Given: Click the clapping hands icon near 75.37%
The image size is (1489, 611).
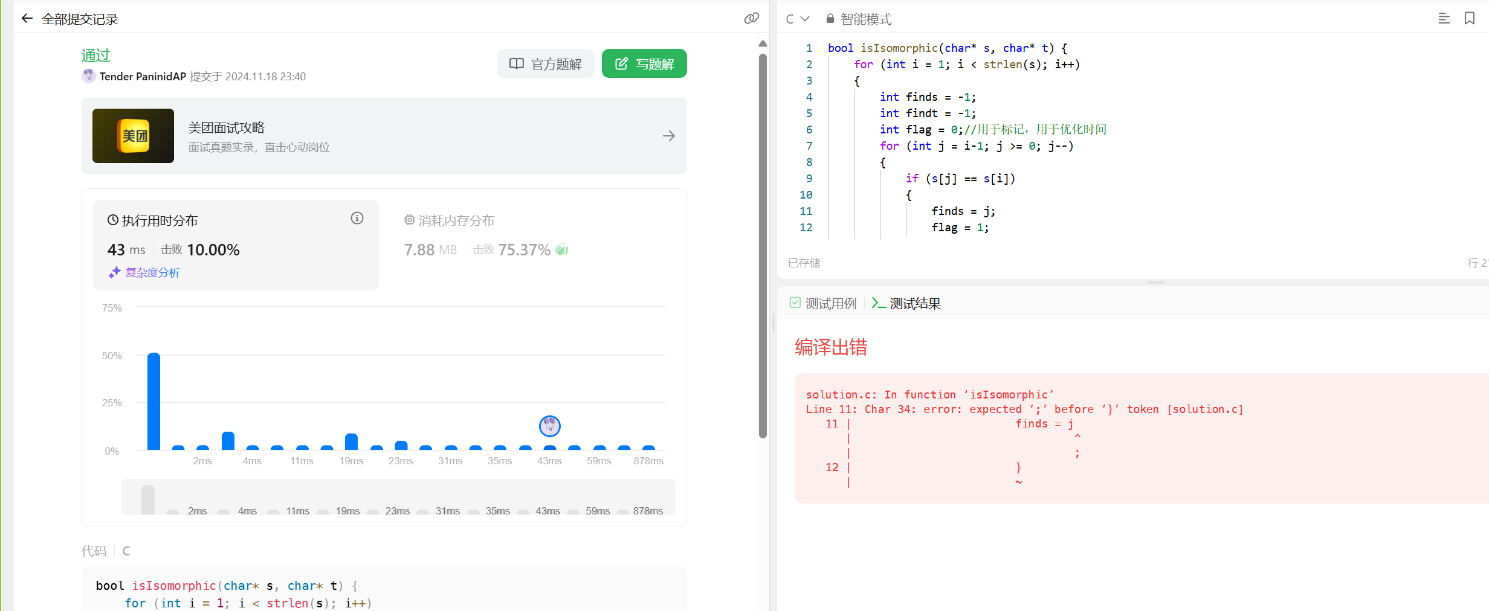Looking at the screenshot, I should 562,249.
